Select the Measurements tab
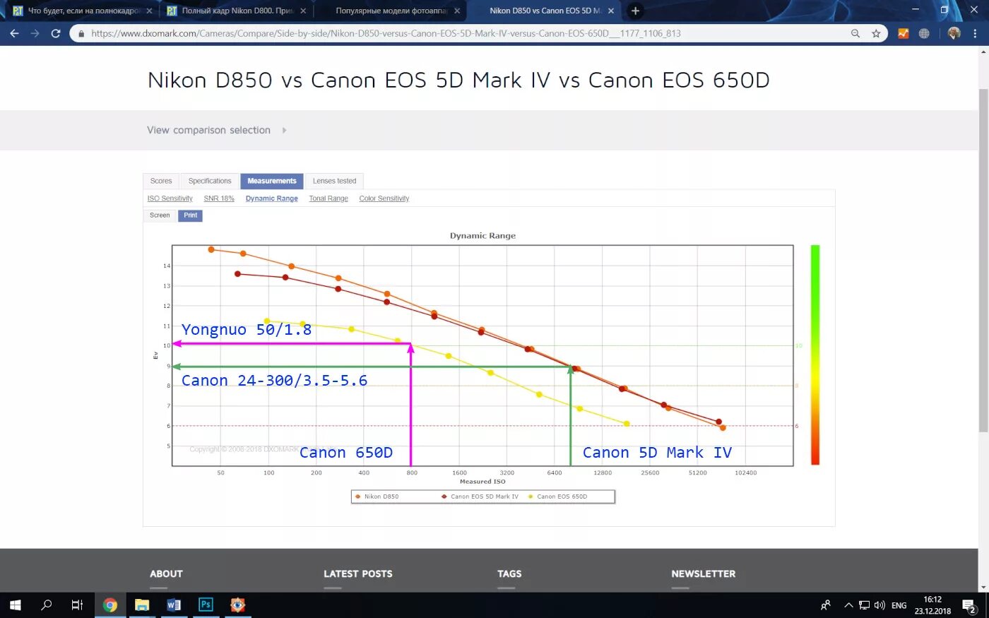This screenshot has height=618, width=989. tap(272, 182)
